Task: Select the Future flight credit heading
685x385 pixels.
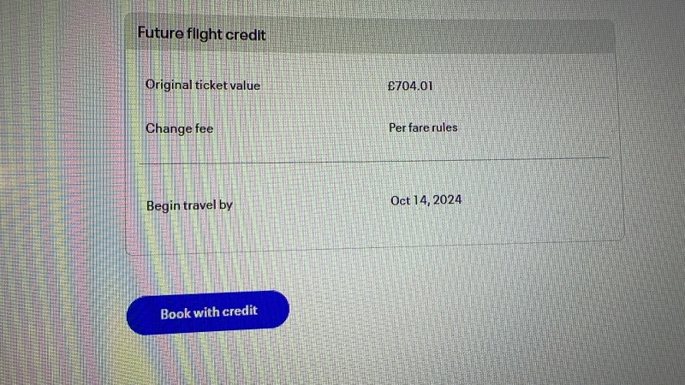Action: click(202, 33)
